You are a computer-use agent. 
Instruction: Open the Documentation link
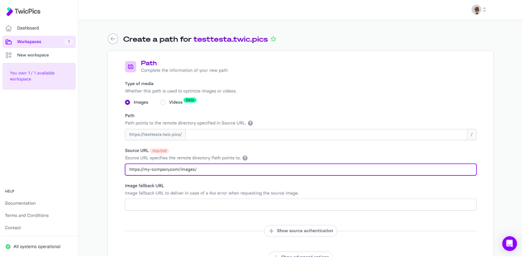pos(20,203)
